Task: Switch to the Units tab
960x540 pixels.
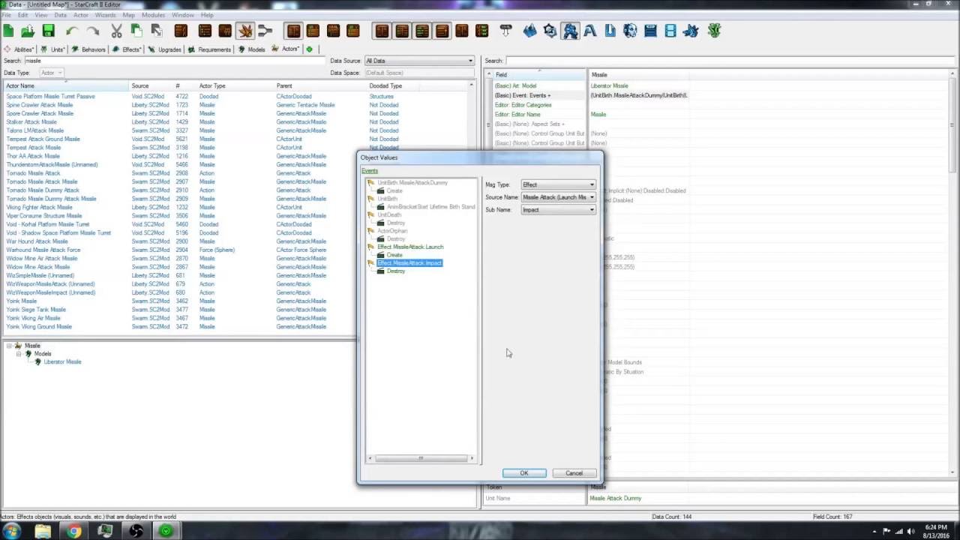Action: point(53,49)
